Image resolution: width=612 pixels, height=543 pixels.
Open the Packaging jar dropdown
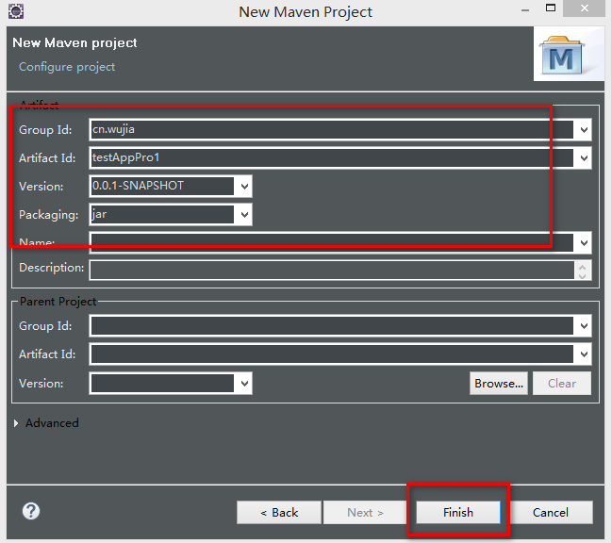(244, 215)
